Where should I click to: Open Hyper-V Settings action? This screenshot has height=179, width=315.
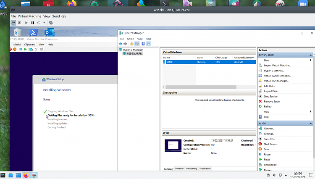[274, 71]
